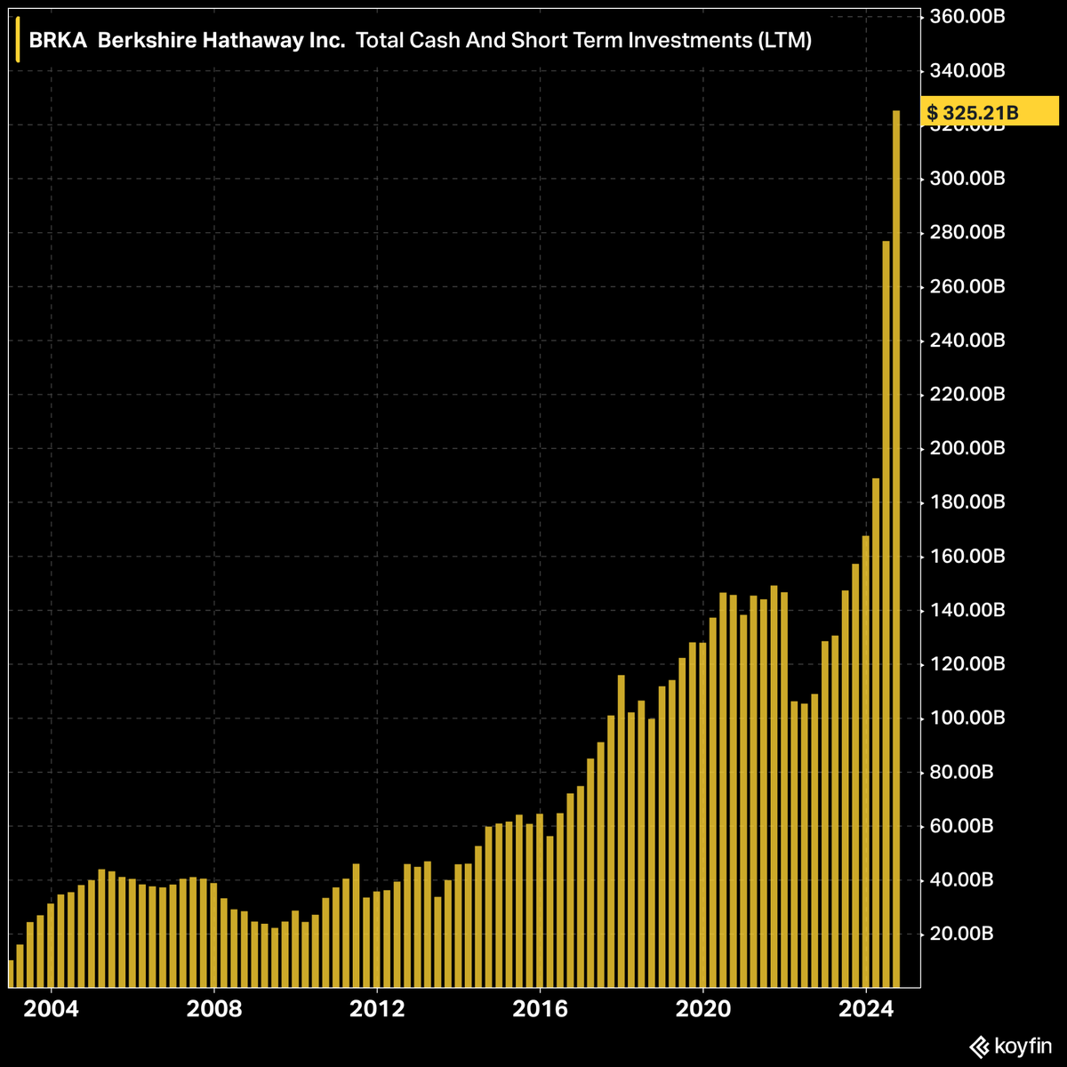Click the 120.00B y-axis label
The width and height of the screenshot is (1067, 1067).
(967, 664)
